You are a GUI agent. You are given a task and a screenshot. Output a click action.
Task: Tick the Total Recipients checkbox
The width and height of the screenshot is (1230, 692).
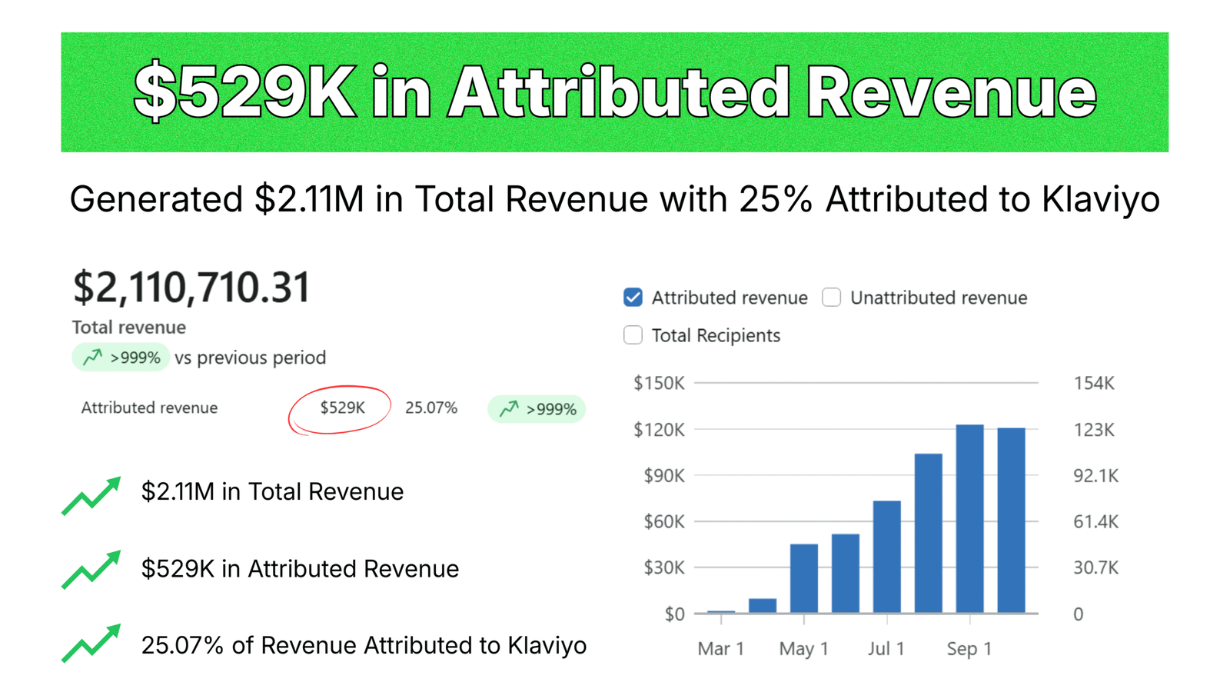tap(633, 335)
